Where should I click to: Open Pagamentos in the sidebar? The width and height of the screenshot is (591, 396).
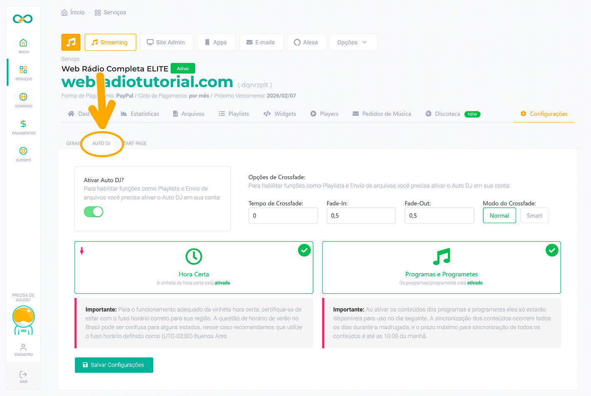tap(23, 127)
